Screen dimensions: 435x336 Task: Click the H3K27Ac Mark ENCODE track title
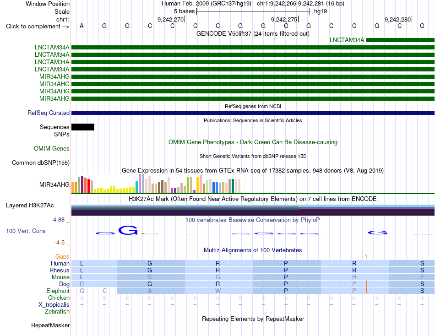[253, 199]
